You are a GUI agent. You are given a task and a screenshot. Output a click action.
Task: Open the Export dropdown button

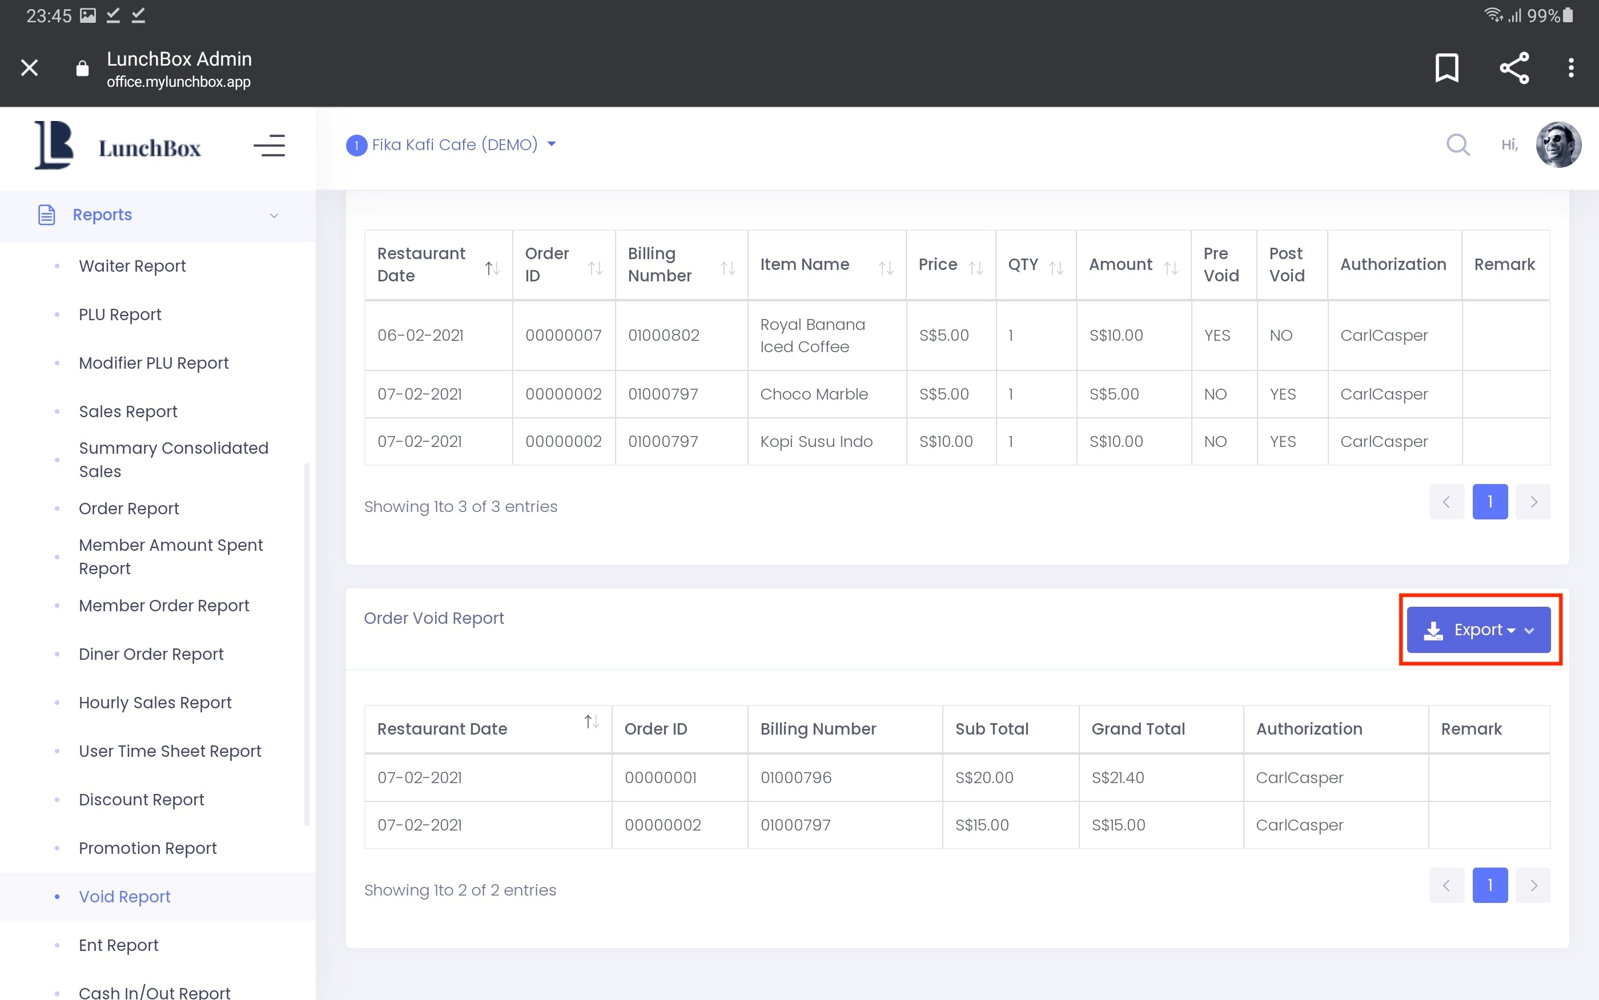[x=1478, y=630]
